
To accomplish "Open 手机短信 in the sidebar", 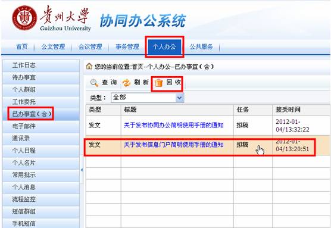I will pos(41,223).
